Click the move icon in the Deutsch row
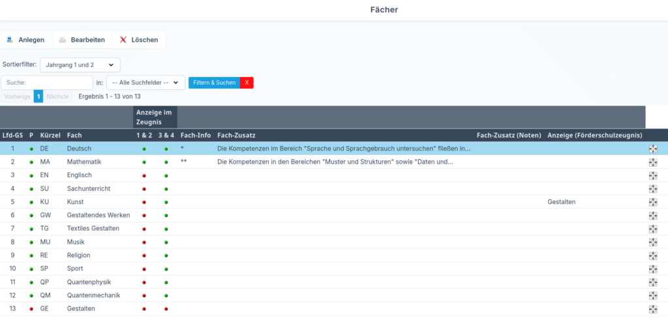Viewport: 668px width, 322px height. [x=653, y=149]
